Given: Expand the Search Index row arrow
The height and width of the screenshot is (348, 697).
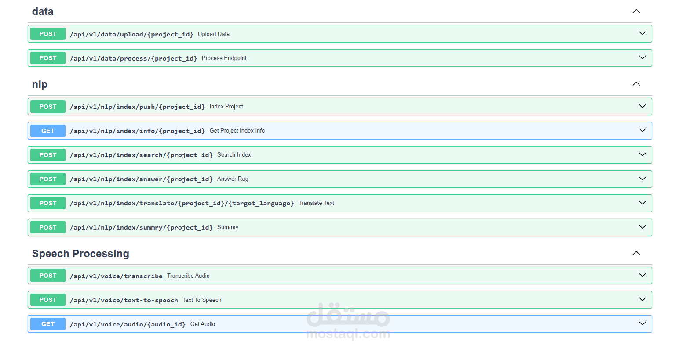Looking at the screenshot, I should 642,154.
